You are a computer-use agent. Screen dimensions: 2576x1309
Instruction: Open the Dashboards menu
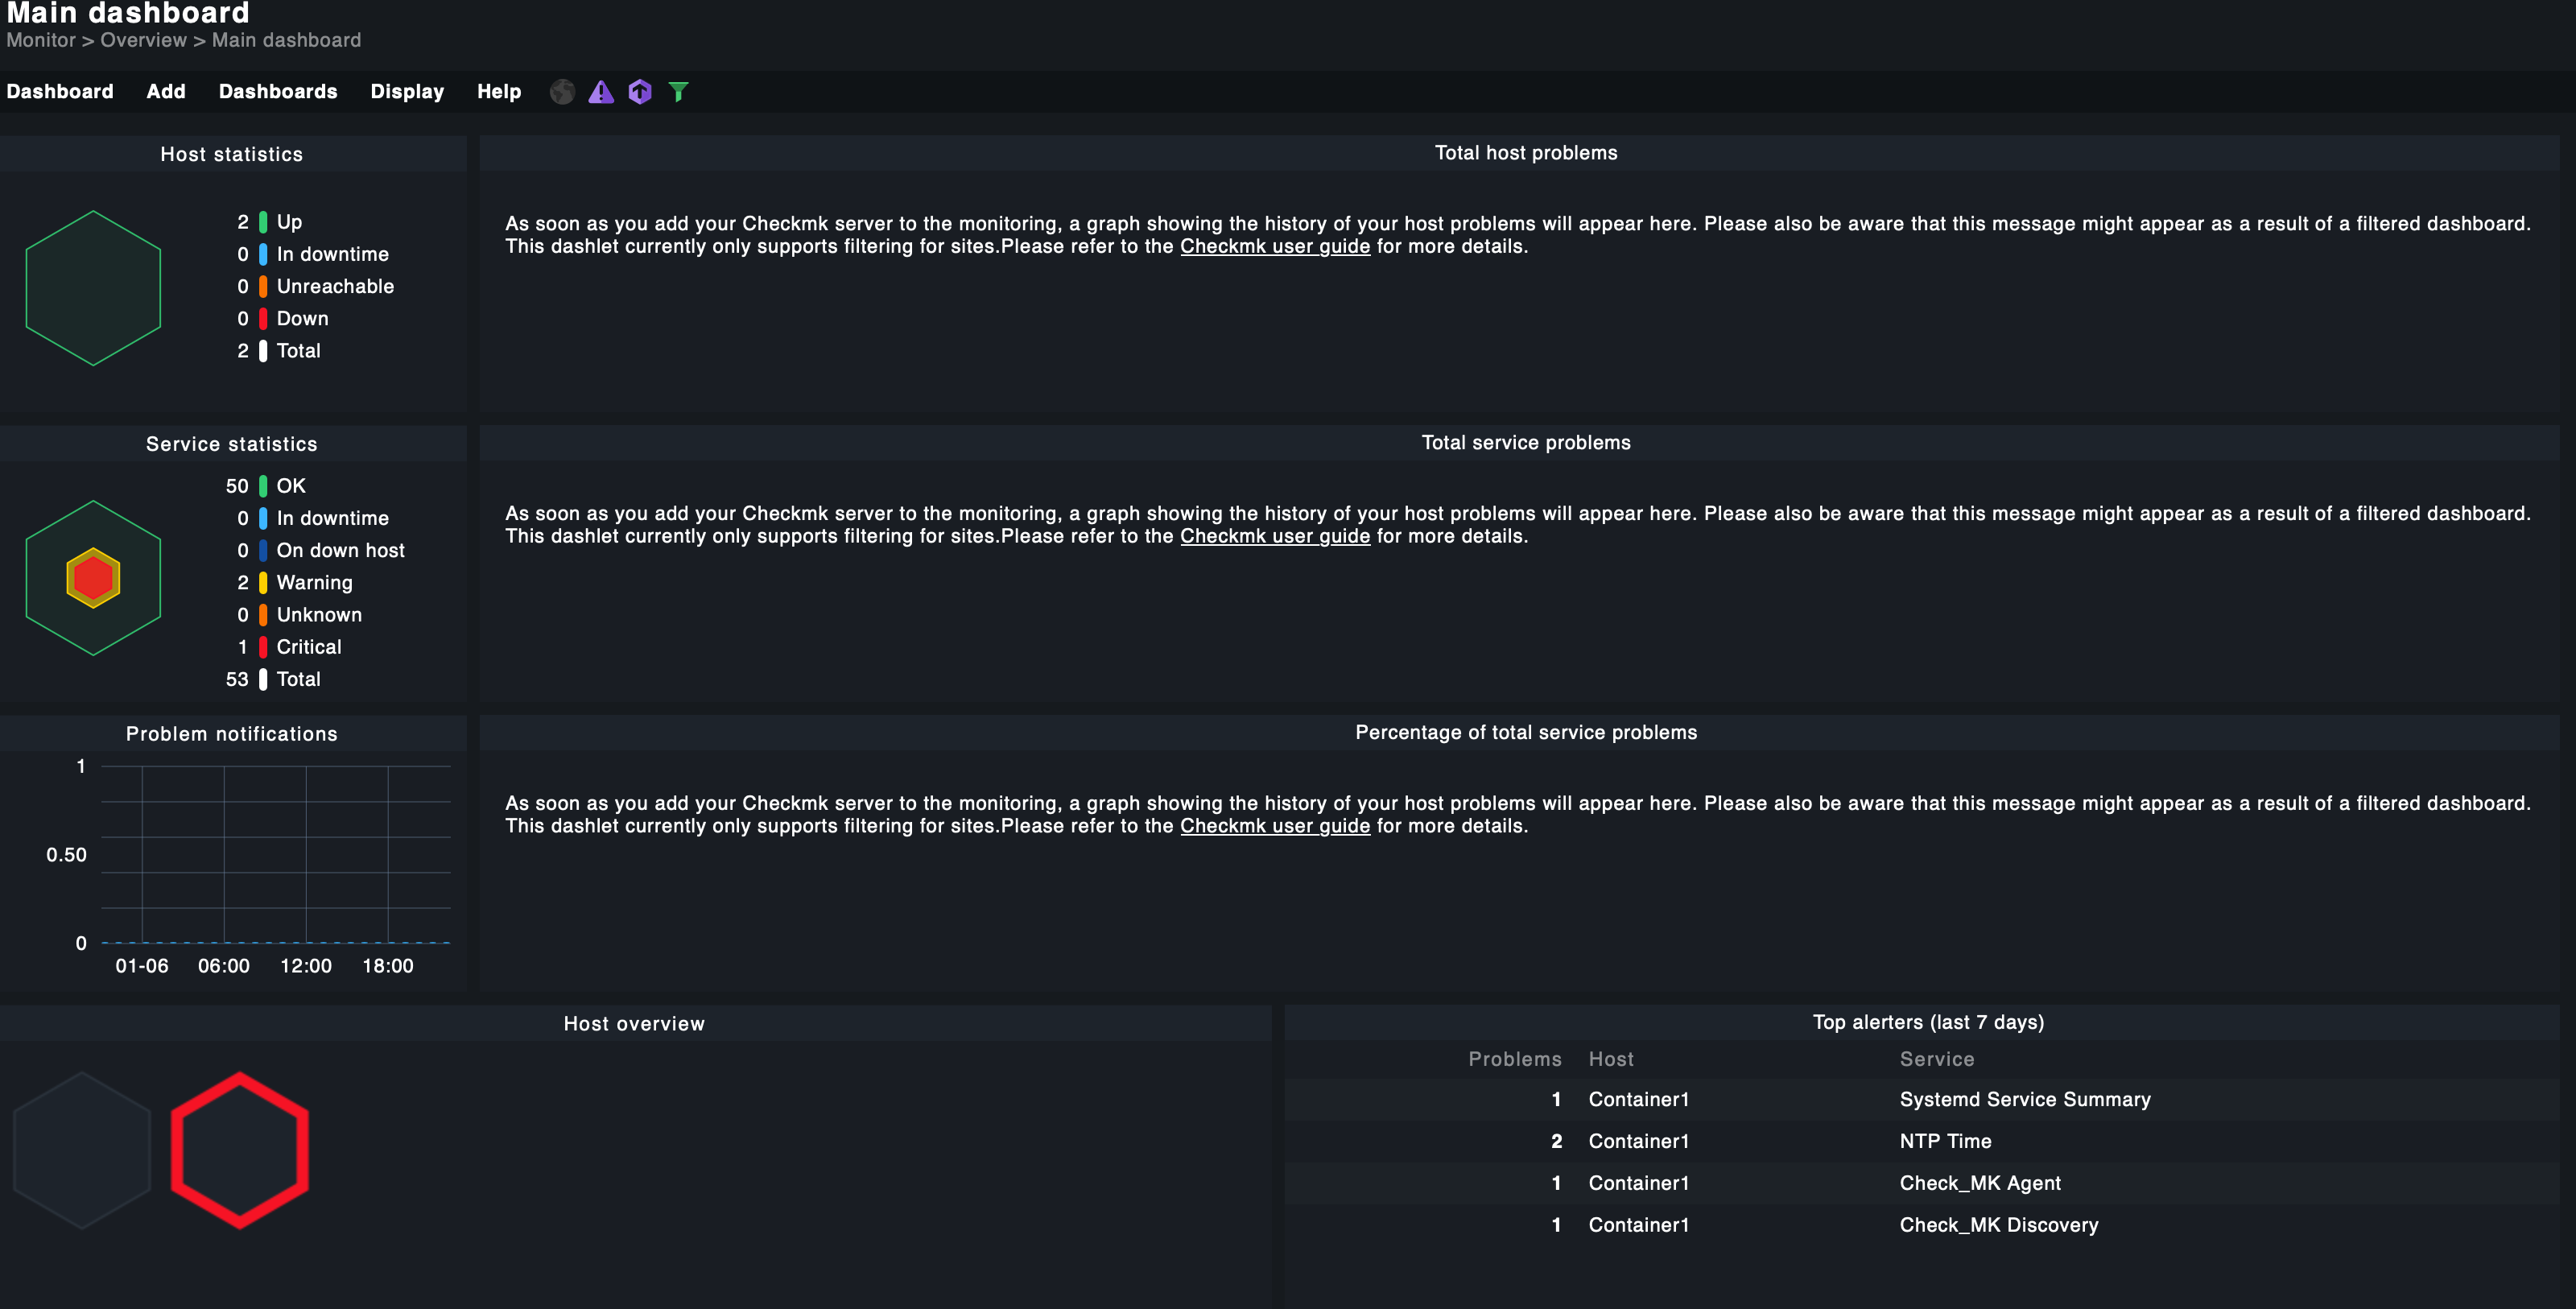(x=278, y=92)
